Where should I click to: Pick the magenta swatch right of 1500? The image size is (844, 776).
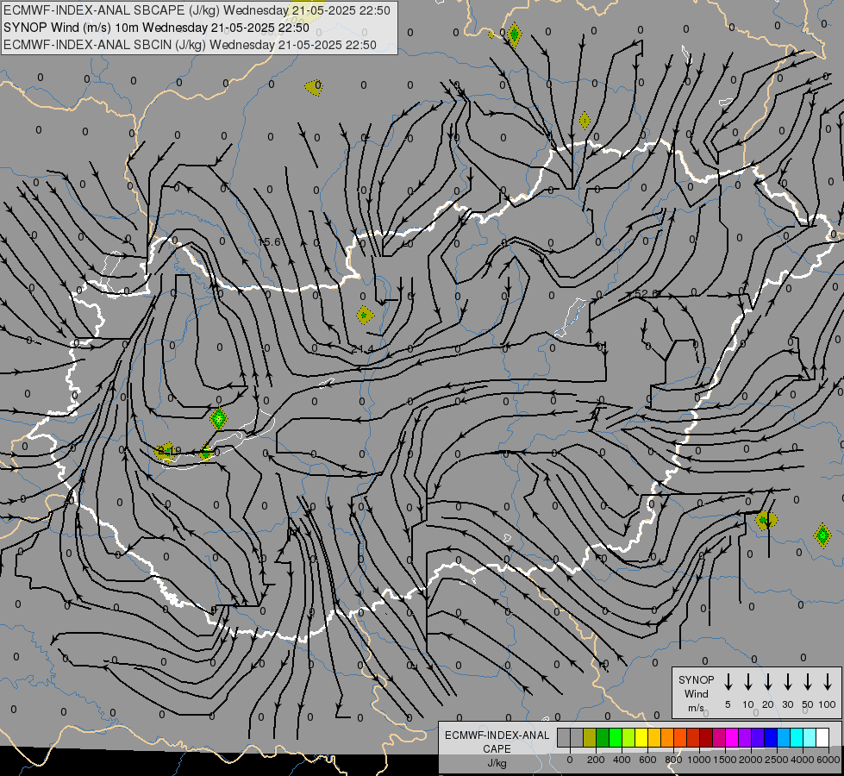point(732,738)
